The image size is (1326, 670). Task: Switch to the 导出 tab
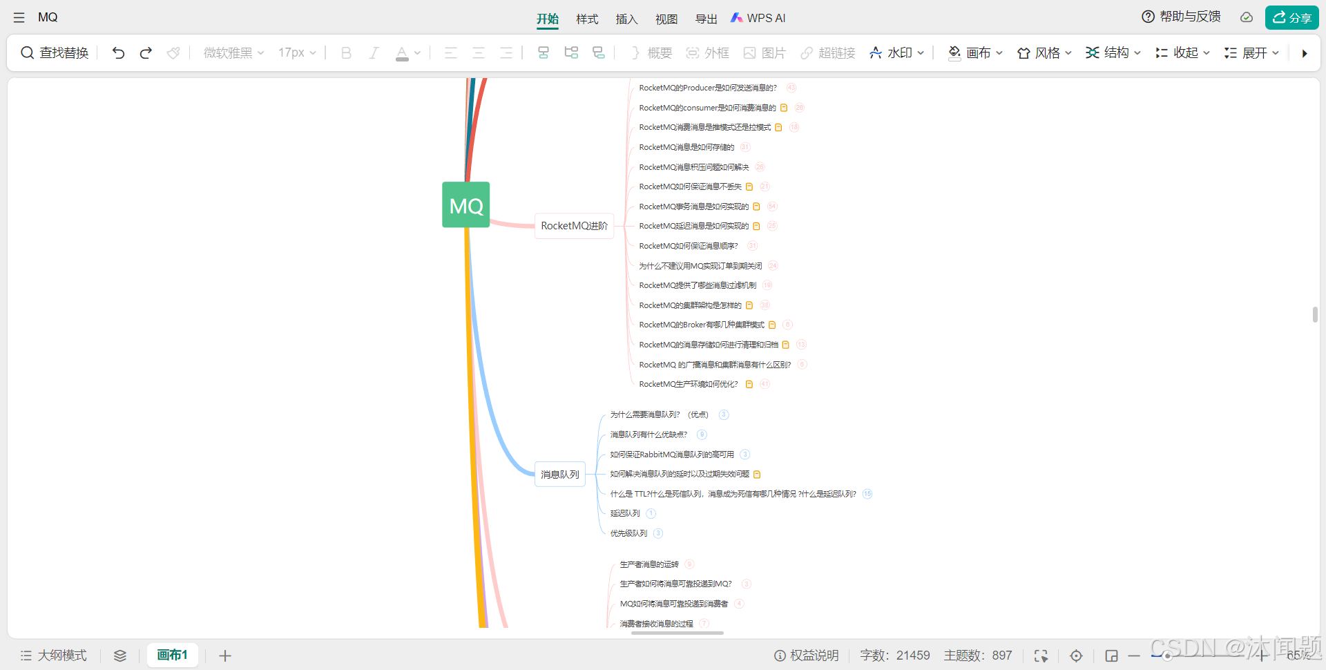[706, 19]
